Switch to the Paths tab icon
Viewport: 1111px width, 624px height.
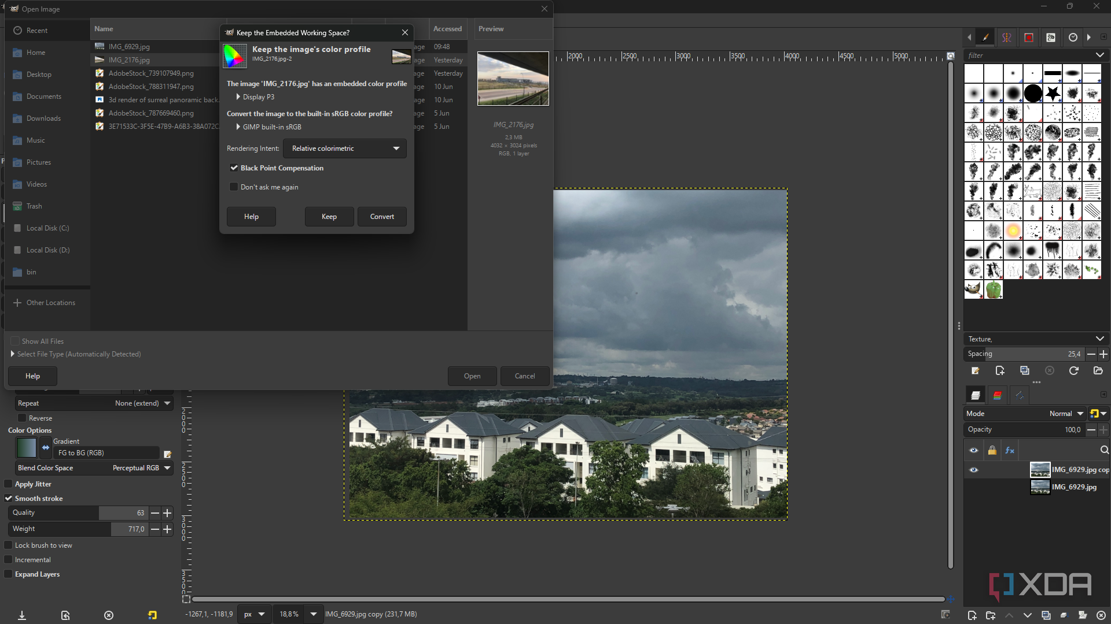pos(1020,395)
